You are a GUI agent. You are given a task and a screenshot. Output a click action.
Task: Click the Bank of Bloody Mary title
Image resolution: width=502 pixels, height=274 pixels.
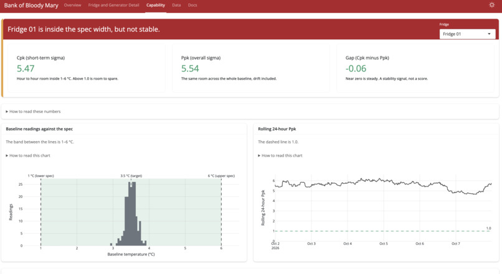(x=31, y=6)
